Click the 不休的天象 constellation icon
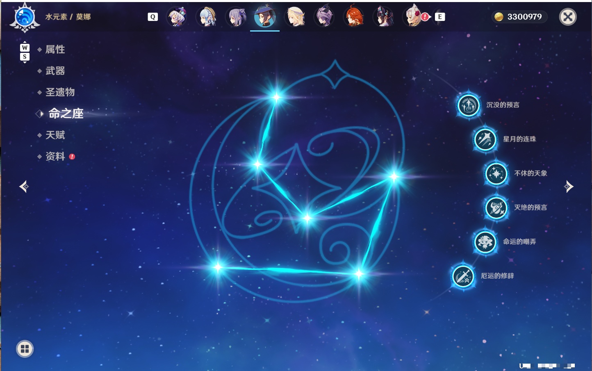The width and height of the screenshot is (592, 371). click(x=496, y=174)
